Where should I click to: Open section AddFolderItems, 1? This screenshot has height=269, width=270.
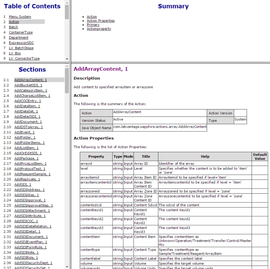30,143
